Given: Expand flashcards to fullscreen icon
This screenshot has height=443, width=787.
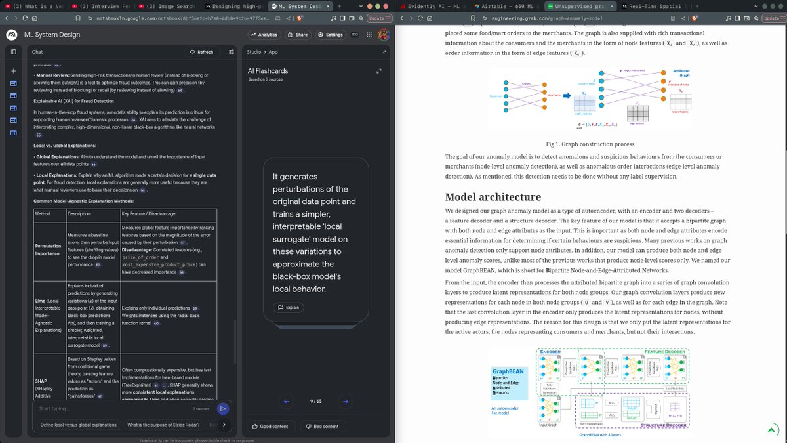Looking at the screenshot, I should 378,71.
